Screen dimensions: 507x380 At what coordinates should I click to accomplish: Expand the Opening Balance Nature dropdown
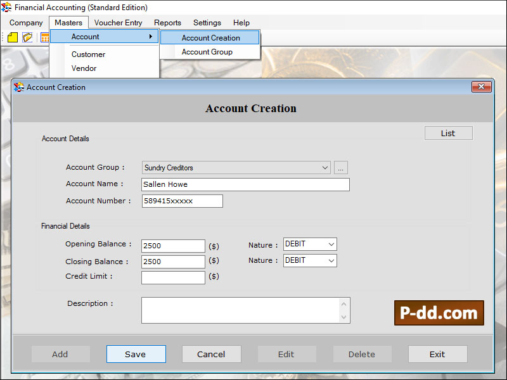point(330,244)
